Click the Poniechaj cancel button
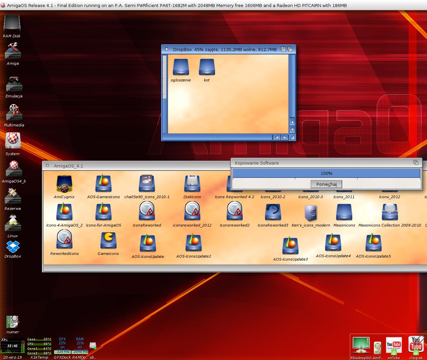The image size is (427, 360). tap(327, 184)
